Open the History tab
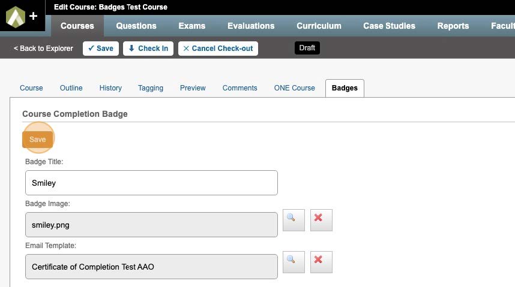The height and width of the screenshot is (287, 515). [110, 88]
